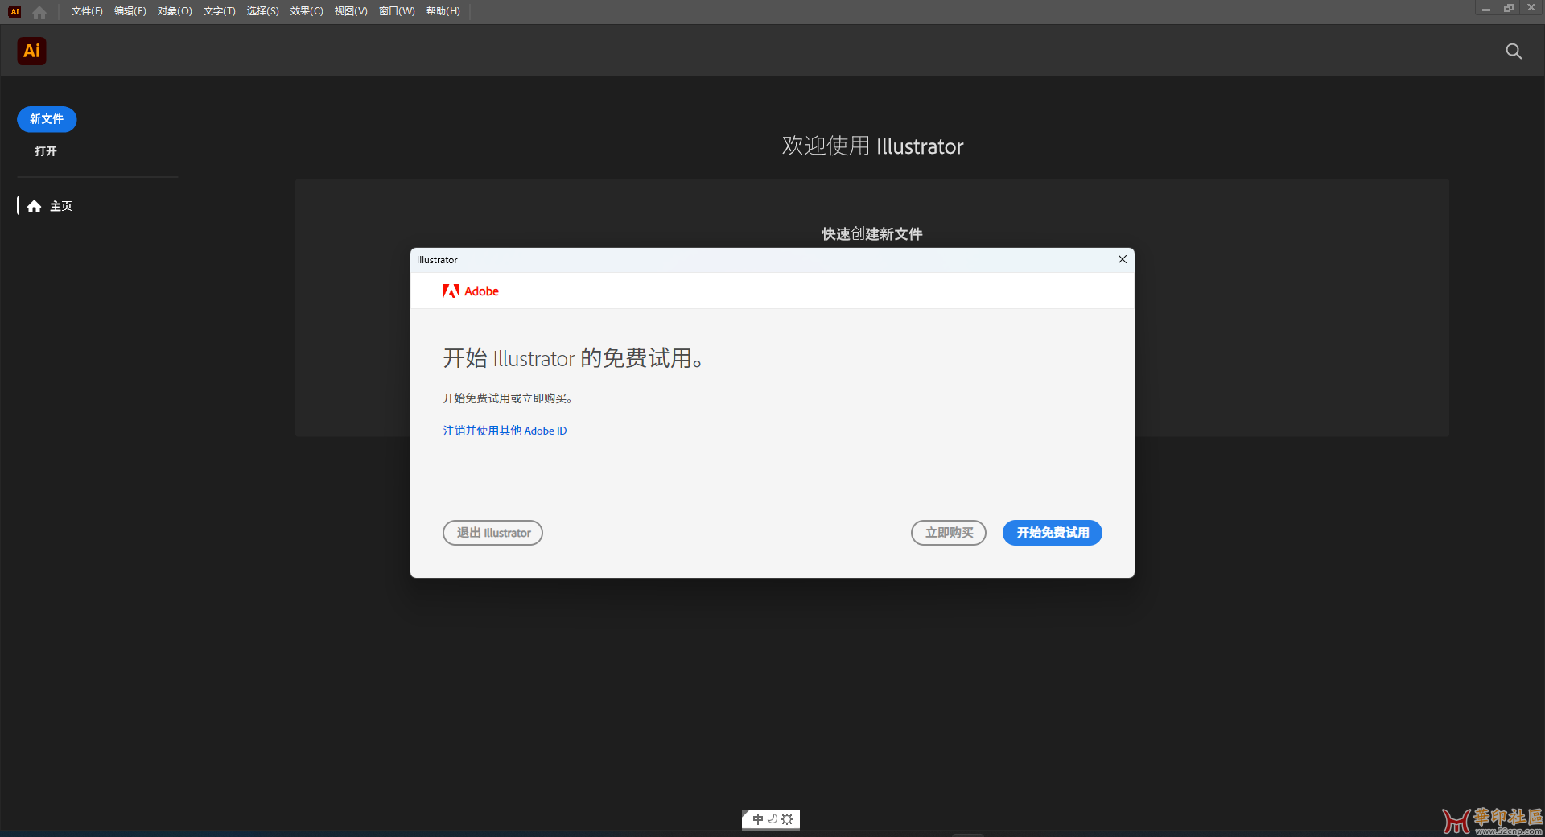Click the 中 input method indicator
1545x837 pixels.
point(757,819)
